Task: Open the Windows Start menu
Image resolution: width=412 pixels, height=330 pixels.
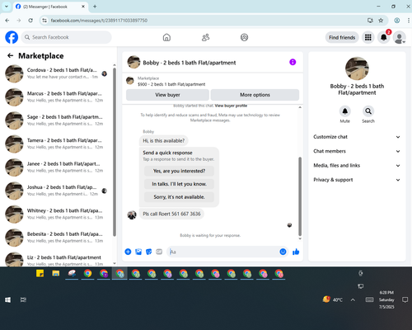Action: pyautogui.click(x=7, y=299)
